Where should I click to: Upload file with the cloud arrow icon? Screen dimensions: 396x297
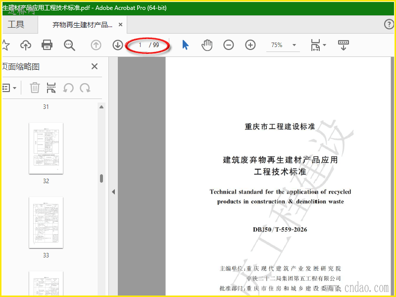point(26,45)
